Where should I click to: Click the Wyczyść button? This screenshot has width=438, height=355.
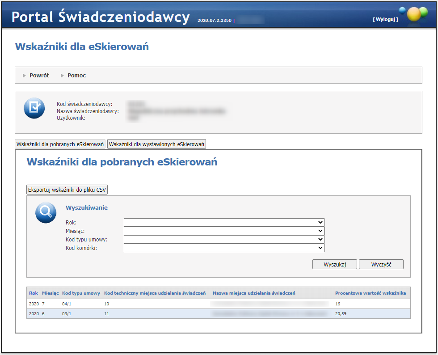pos(381,264)
